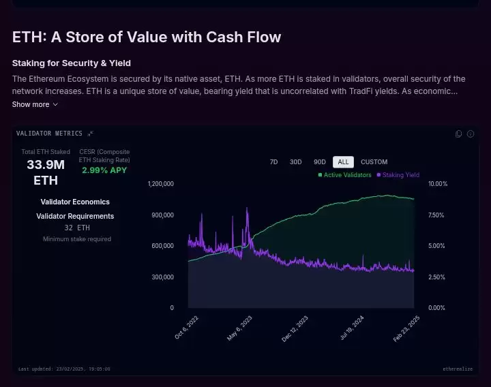
Task: Click the 33.9M ETH total staked value
Action: pos(46,172)
